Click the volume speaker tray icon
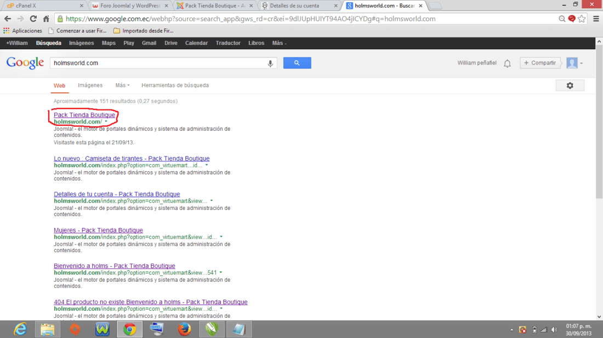This screenshot has width=603, height=338. pos(554,330)
